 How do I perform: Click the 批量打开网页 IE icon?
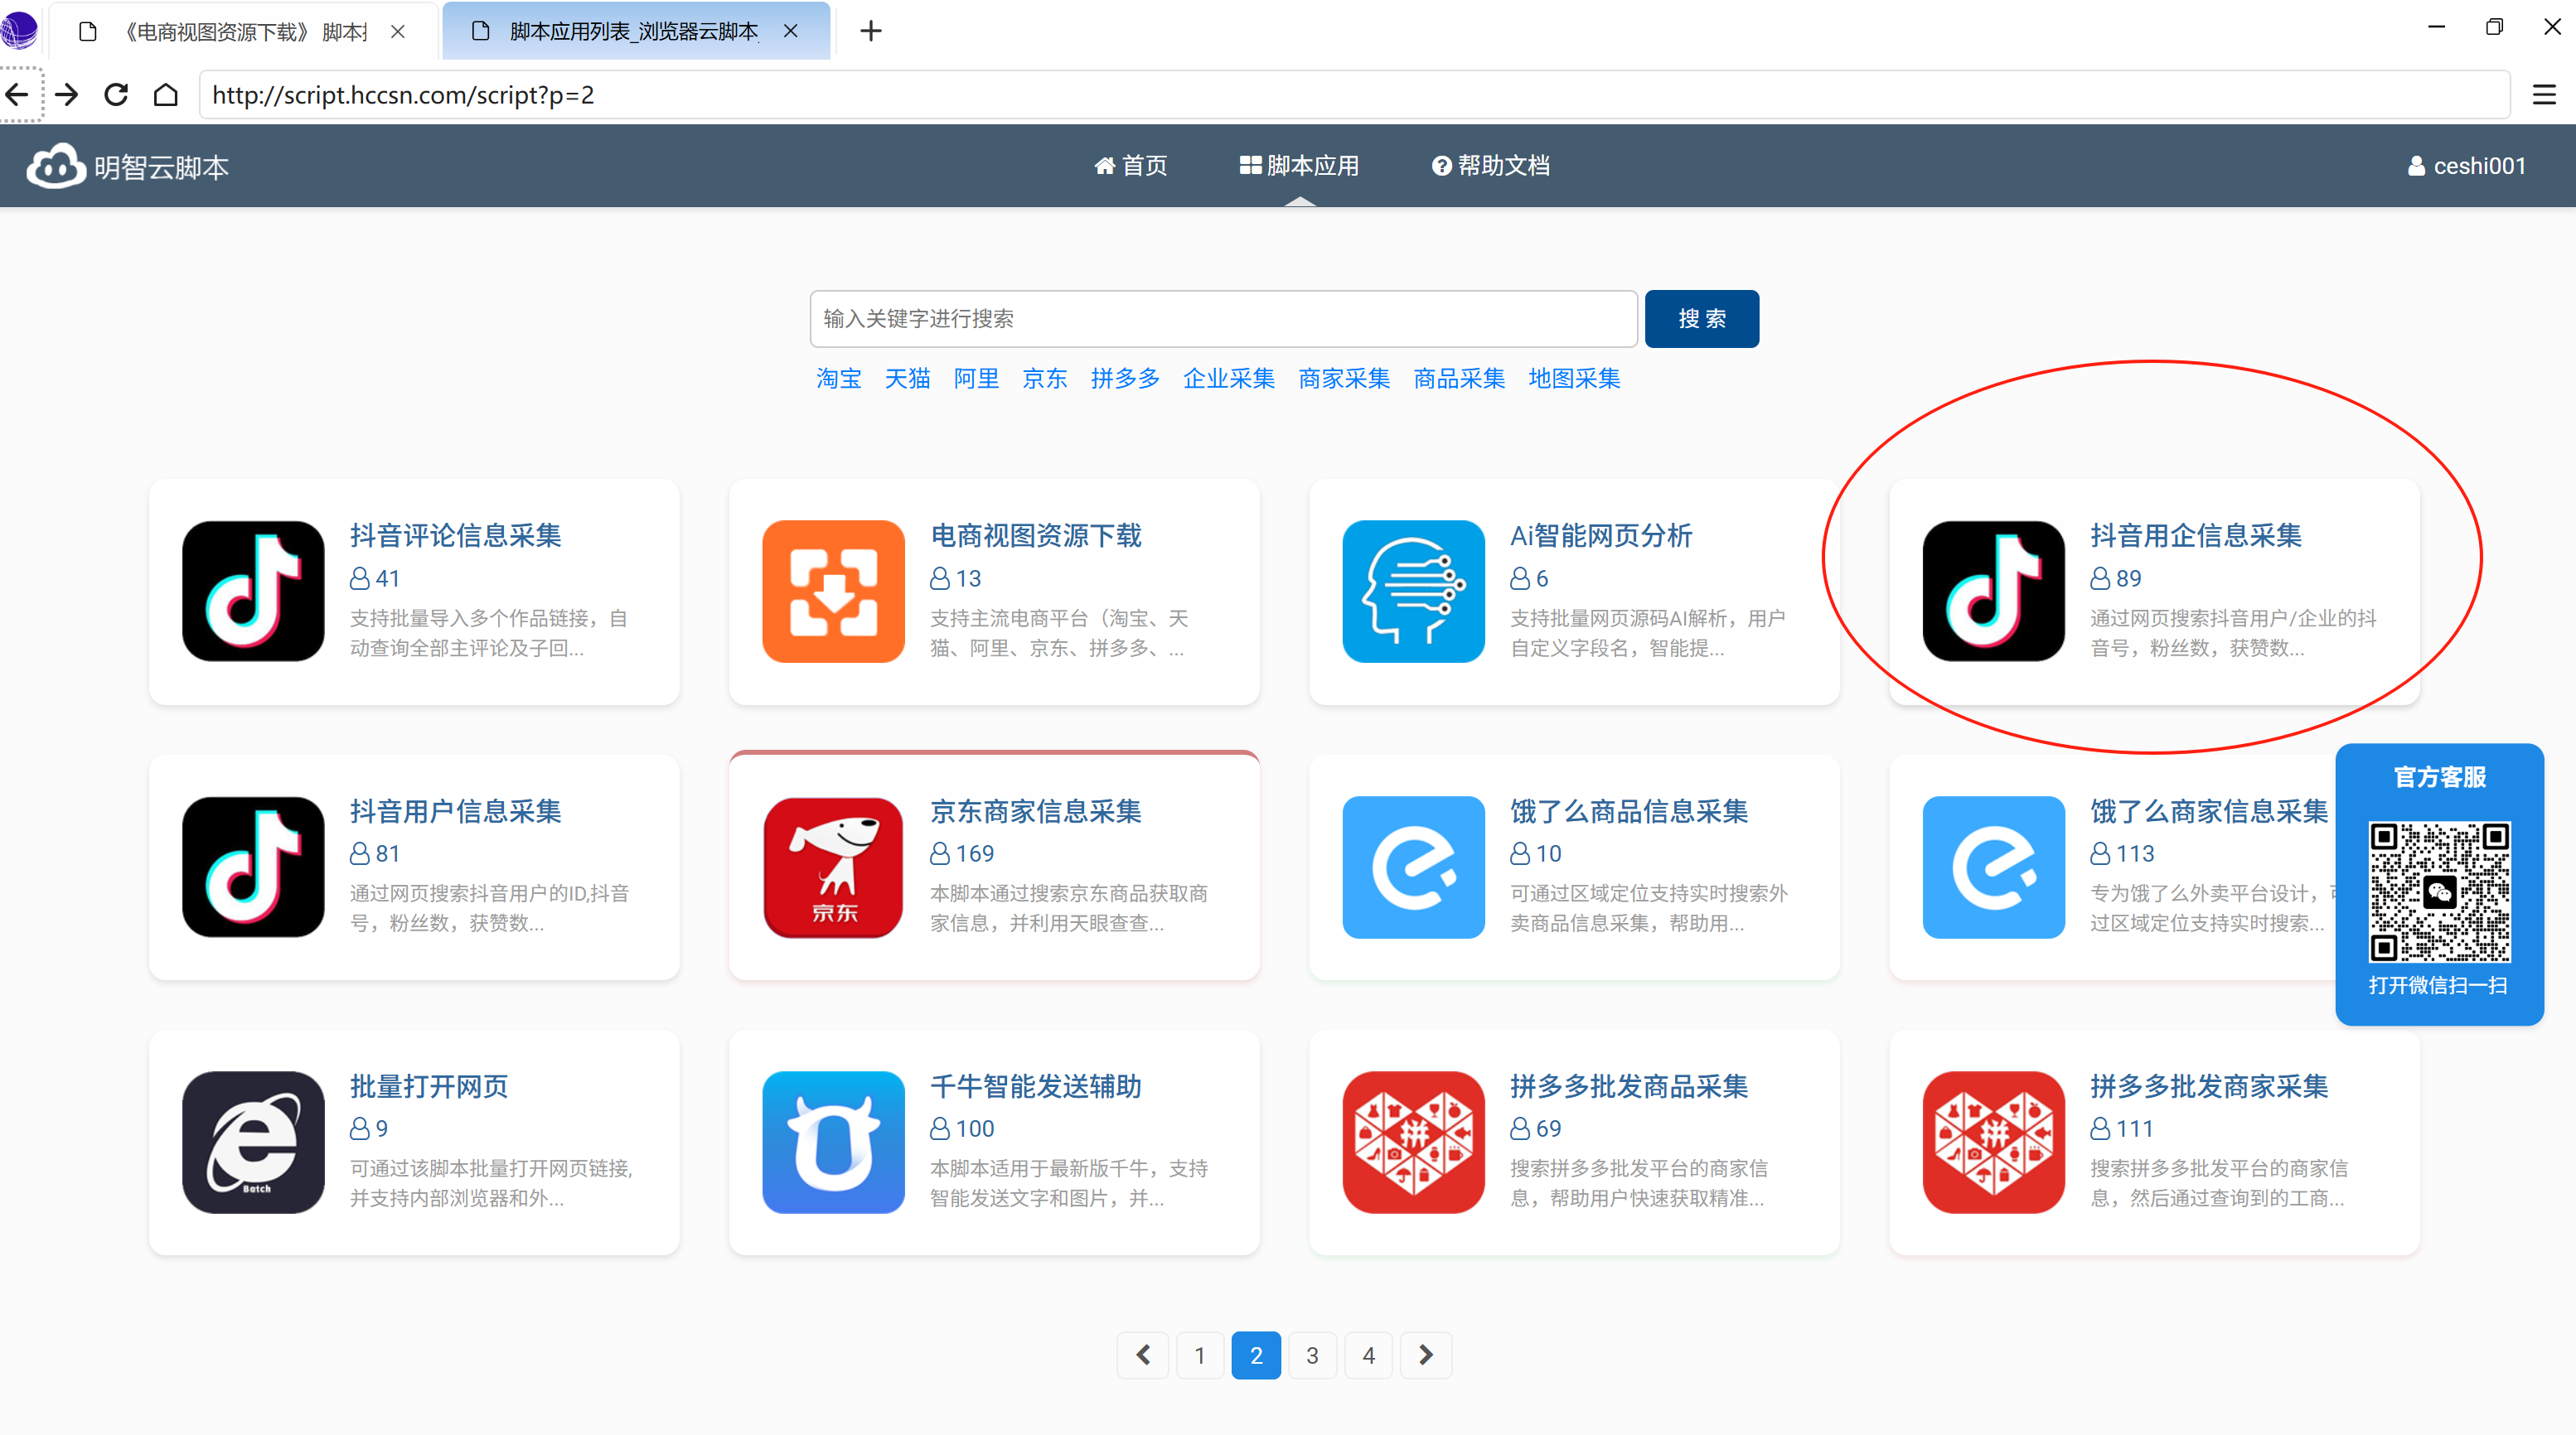pos(253,1143)
